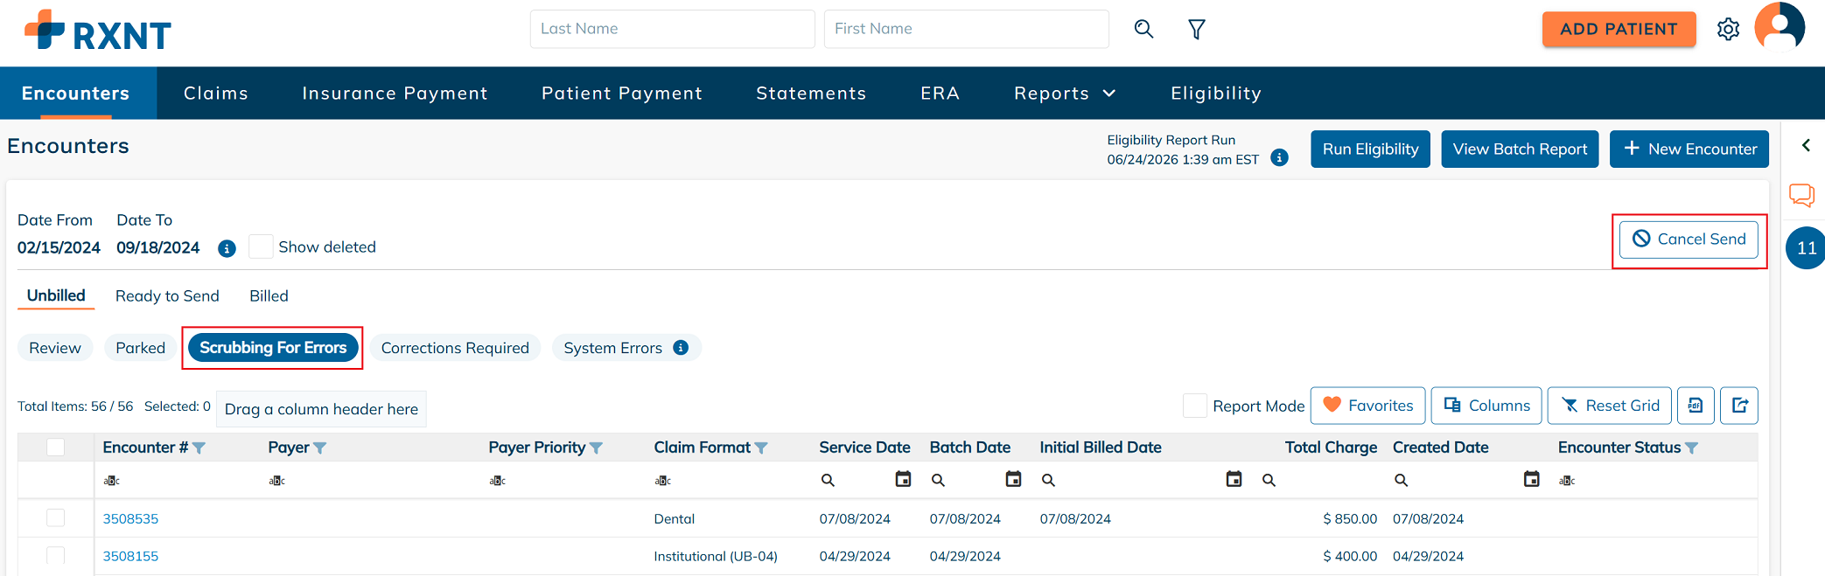Viewport: 1825px width, 576px height.
Task: Open the patient filter funnel icon
Action: coord(1196,30)
